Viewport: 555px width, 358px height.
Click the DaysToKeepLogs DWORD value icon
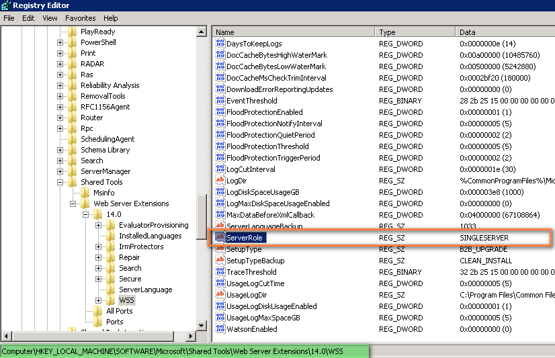[x=220, y=44]
